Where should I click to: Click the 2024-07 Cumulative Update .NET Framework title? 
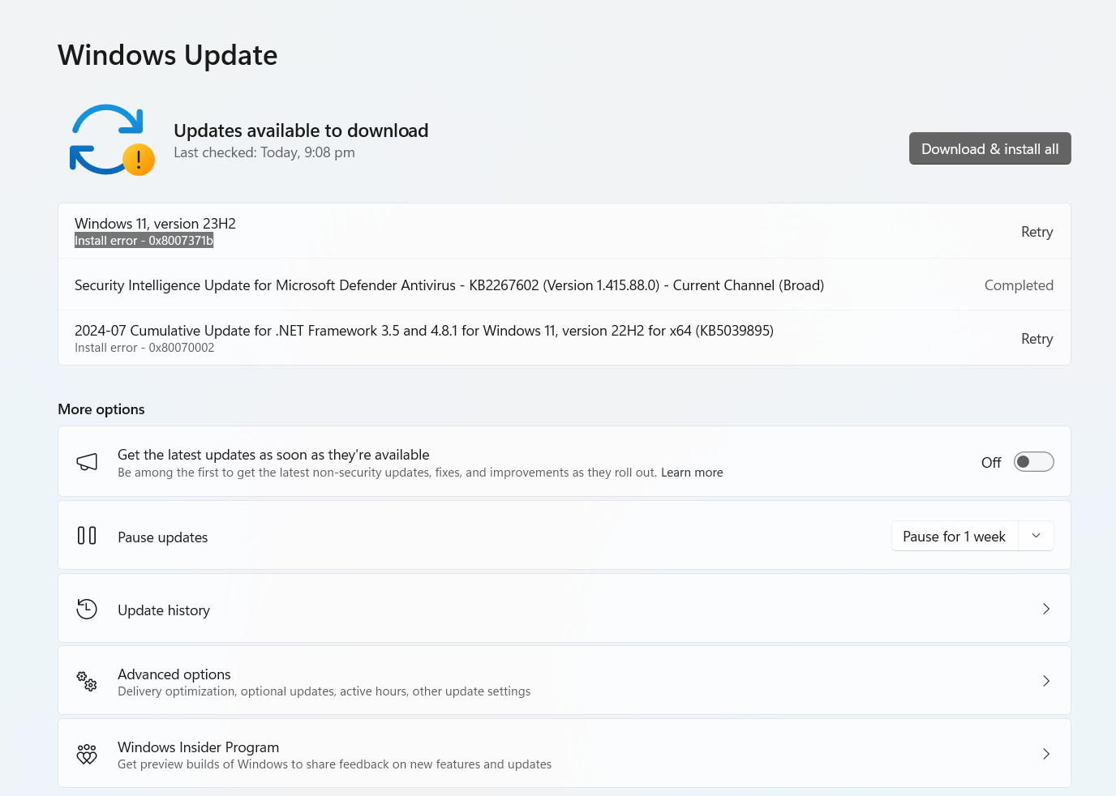click(x=424, y=331)
